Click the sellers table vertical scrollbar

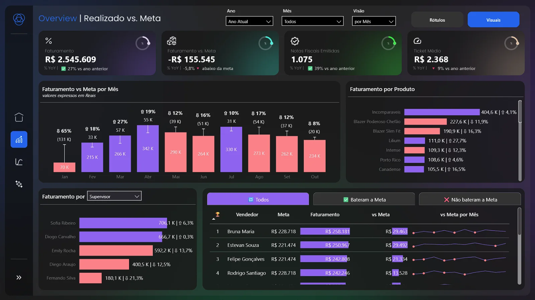click(519, 221)
